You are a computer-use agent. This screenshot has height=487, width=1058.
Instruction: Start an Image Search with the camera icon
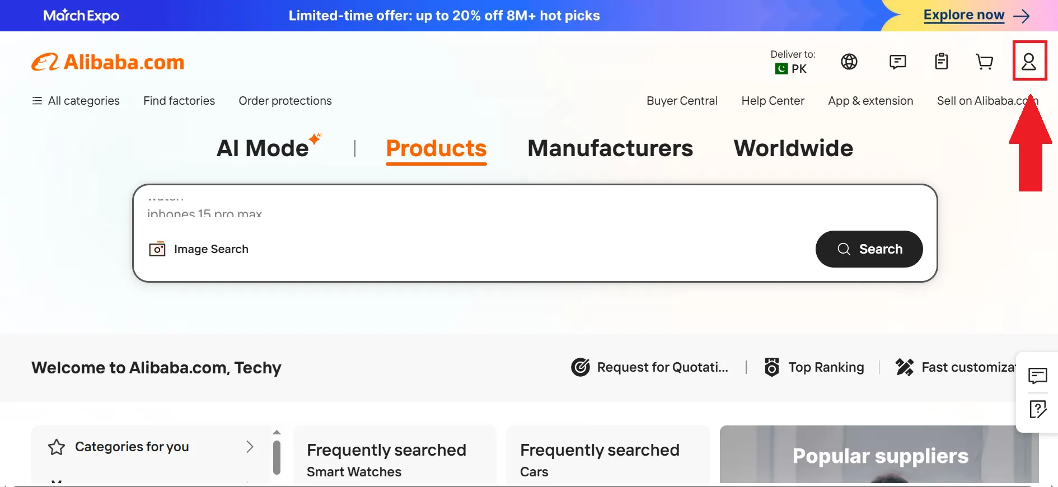157,249
